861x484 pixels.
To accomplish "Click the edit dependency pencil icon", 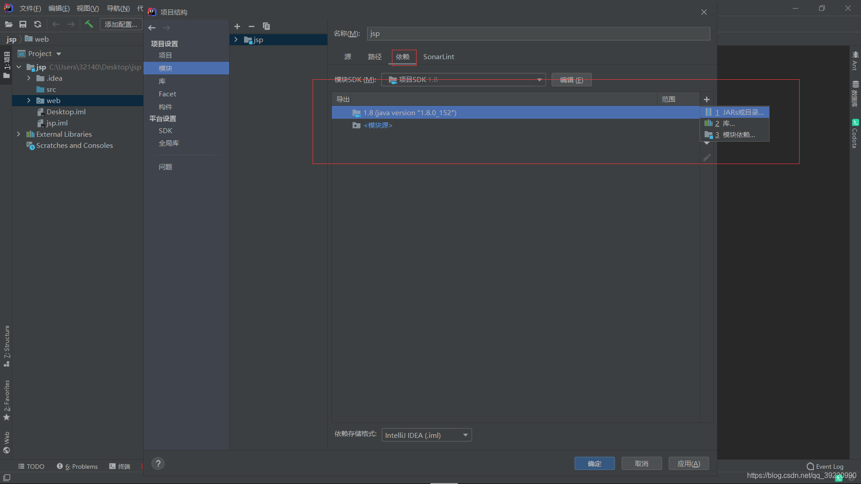I will click(x=707, y=158).
